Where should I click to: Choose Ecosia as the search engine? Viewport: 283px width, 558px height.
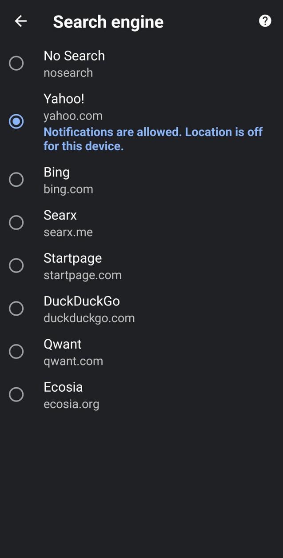click(16, 394)
